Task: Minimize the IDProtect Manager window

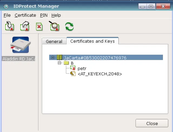Action: click(142, 6)
